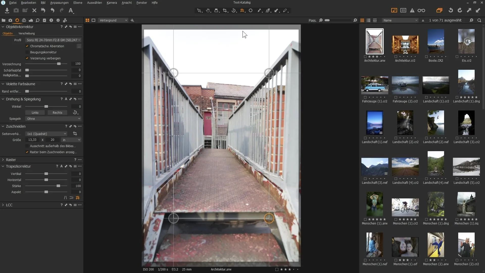
Task: Click the Edit all selected variants icon
Action: (x=439, y=10)
